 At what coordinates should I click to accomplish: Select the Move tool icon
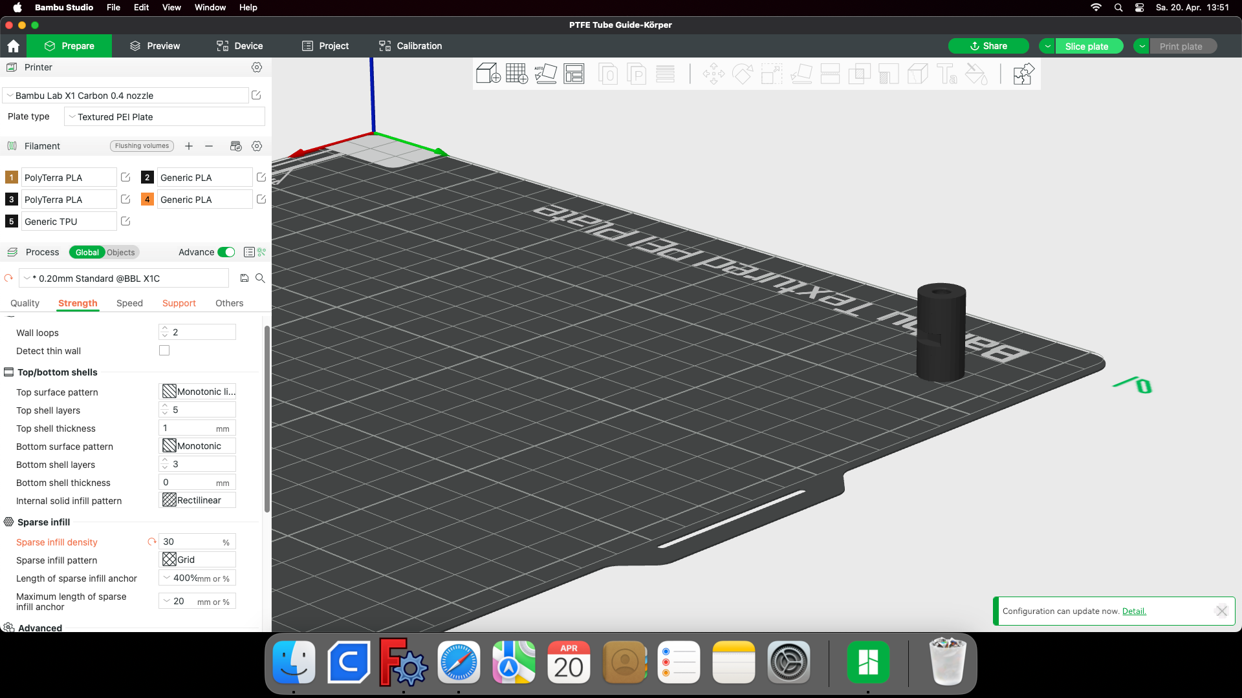coord(714,74)
